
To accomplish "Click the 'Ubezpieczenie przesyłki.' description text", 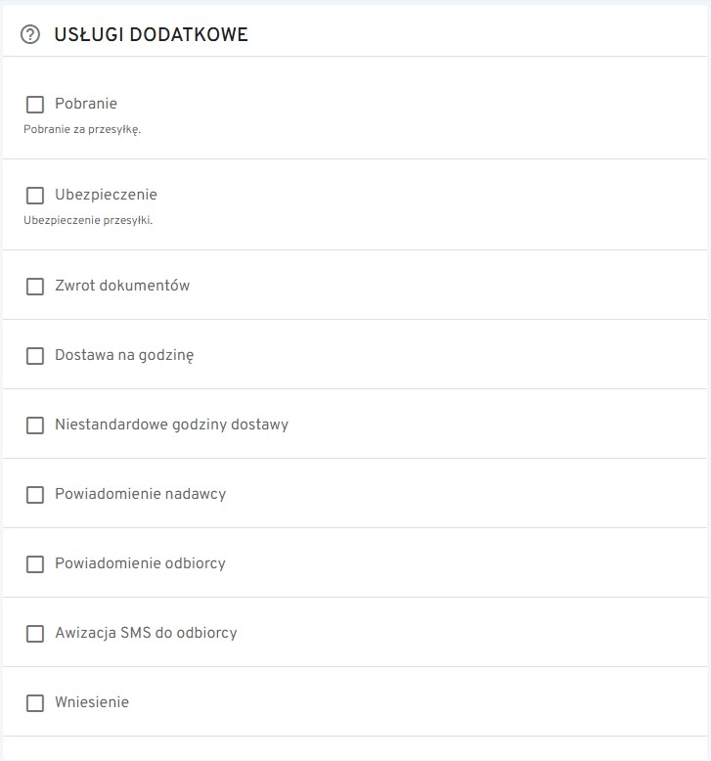I will pos(88,220).
